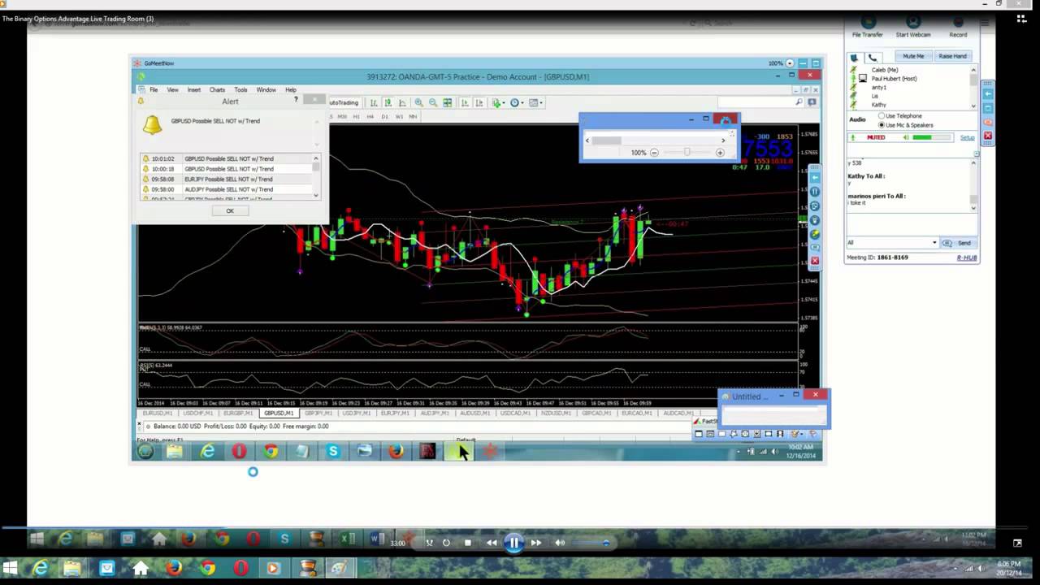
Task: Click the Mute Me button
Action: pos(913,56)
